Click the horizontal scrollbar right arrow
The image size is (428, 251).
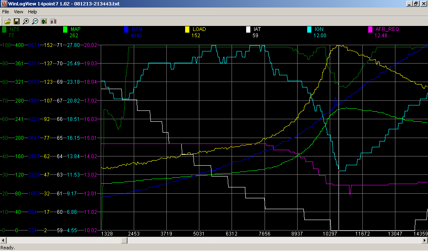click(x=425, y=241)
